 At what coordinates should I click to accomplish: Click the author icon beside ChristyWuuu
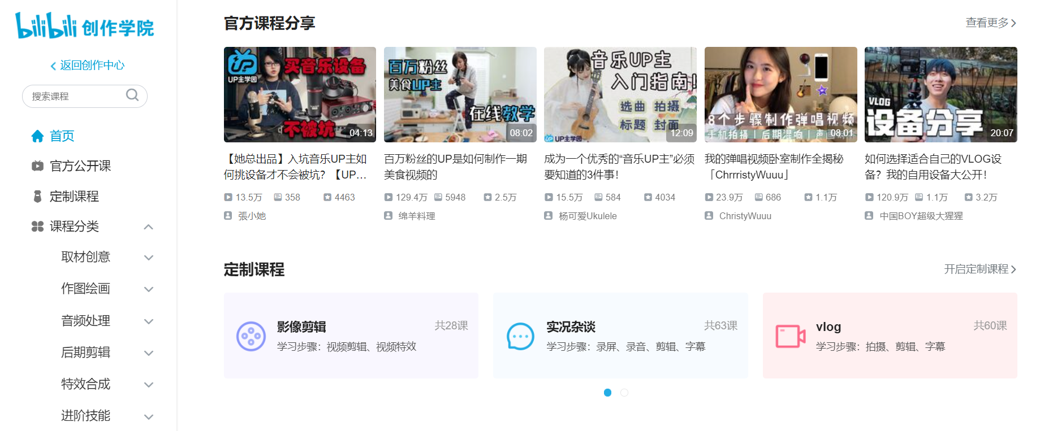[709, 216]
